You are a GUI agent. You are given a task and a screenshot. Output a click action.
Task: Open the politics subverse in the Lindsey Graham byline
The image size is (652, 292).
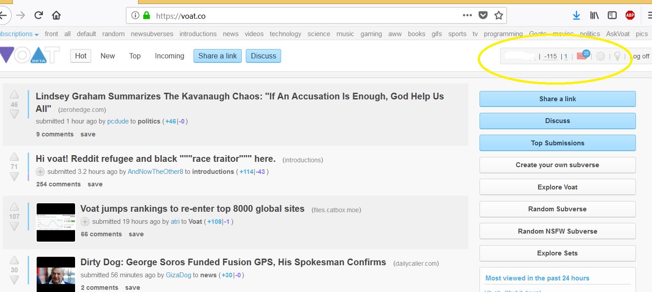coord(149,121)
